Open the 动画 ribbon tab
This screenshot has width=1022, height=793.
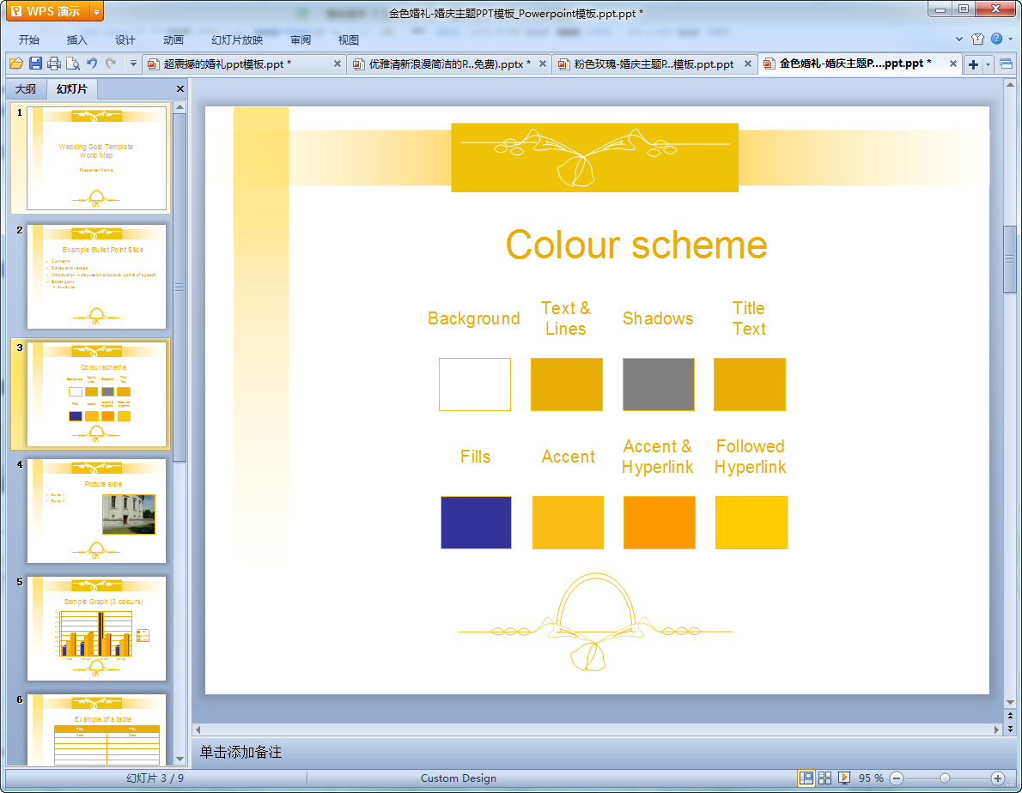tap(173, 39)
